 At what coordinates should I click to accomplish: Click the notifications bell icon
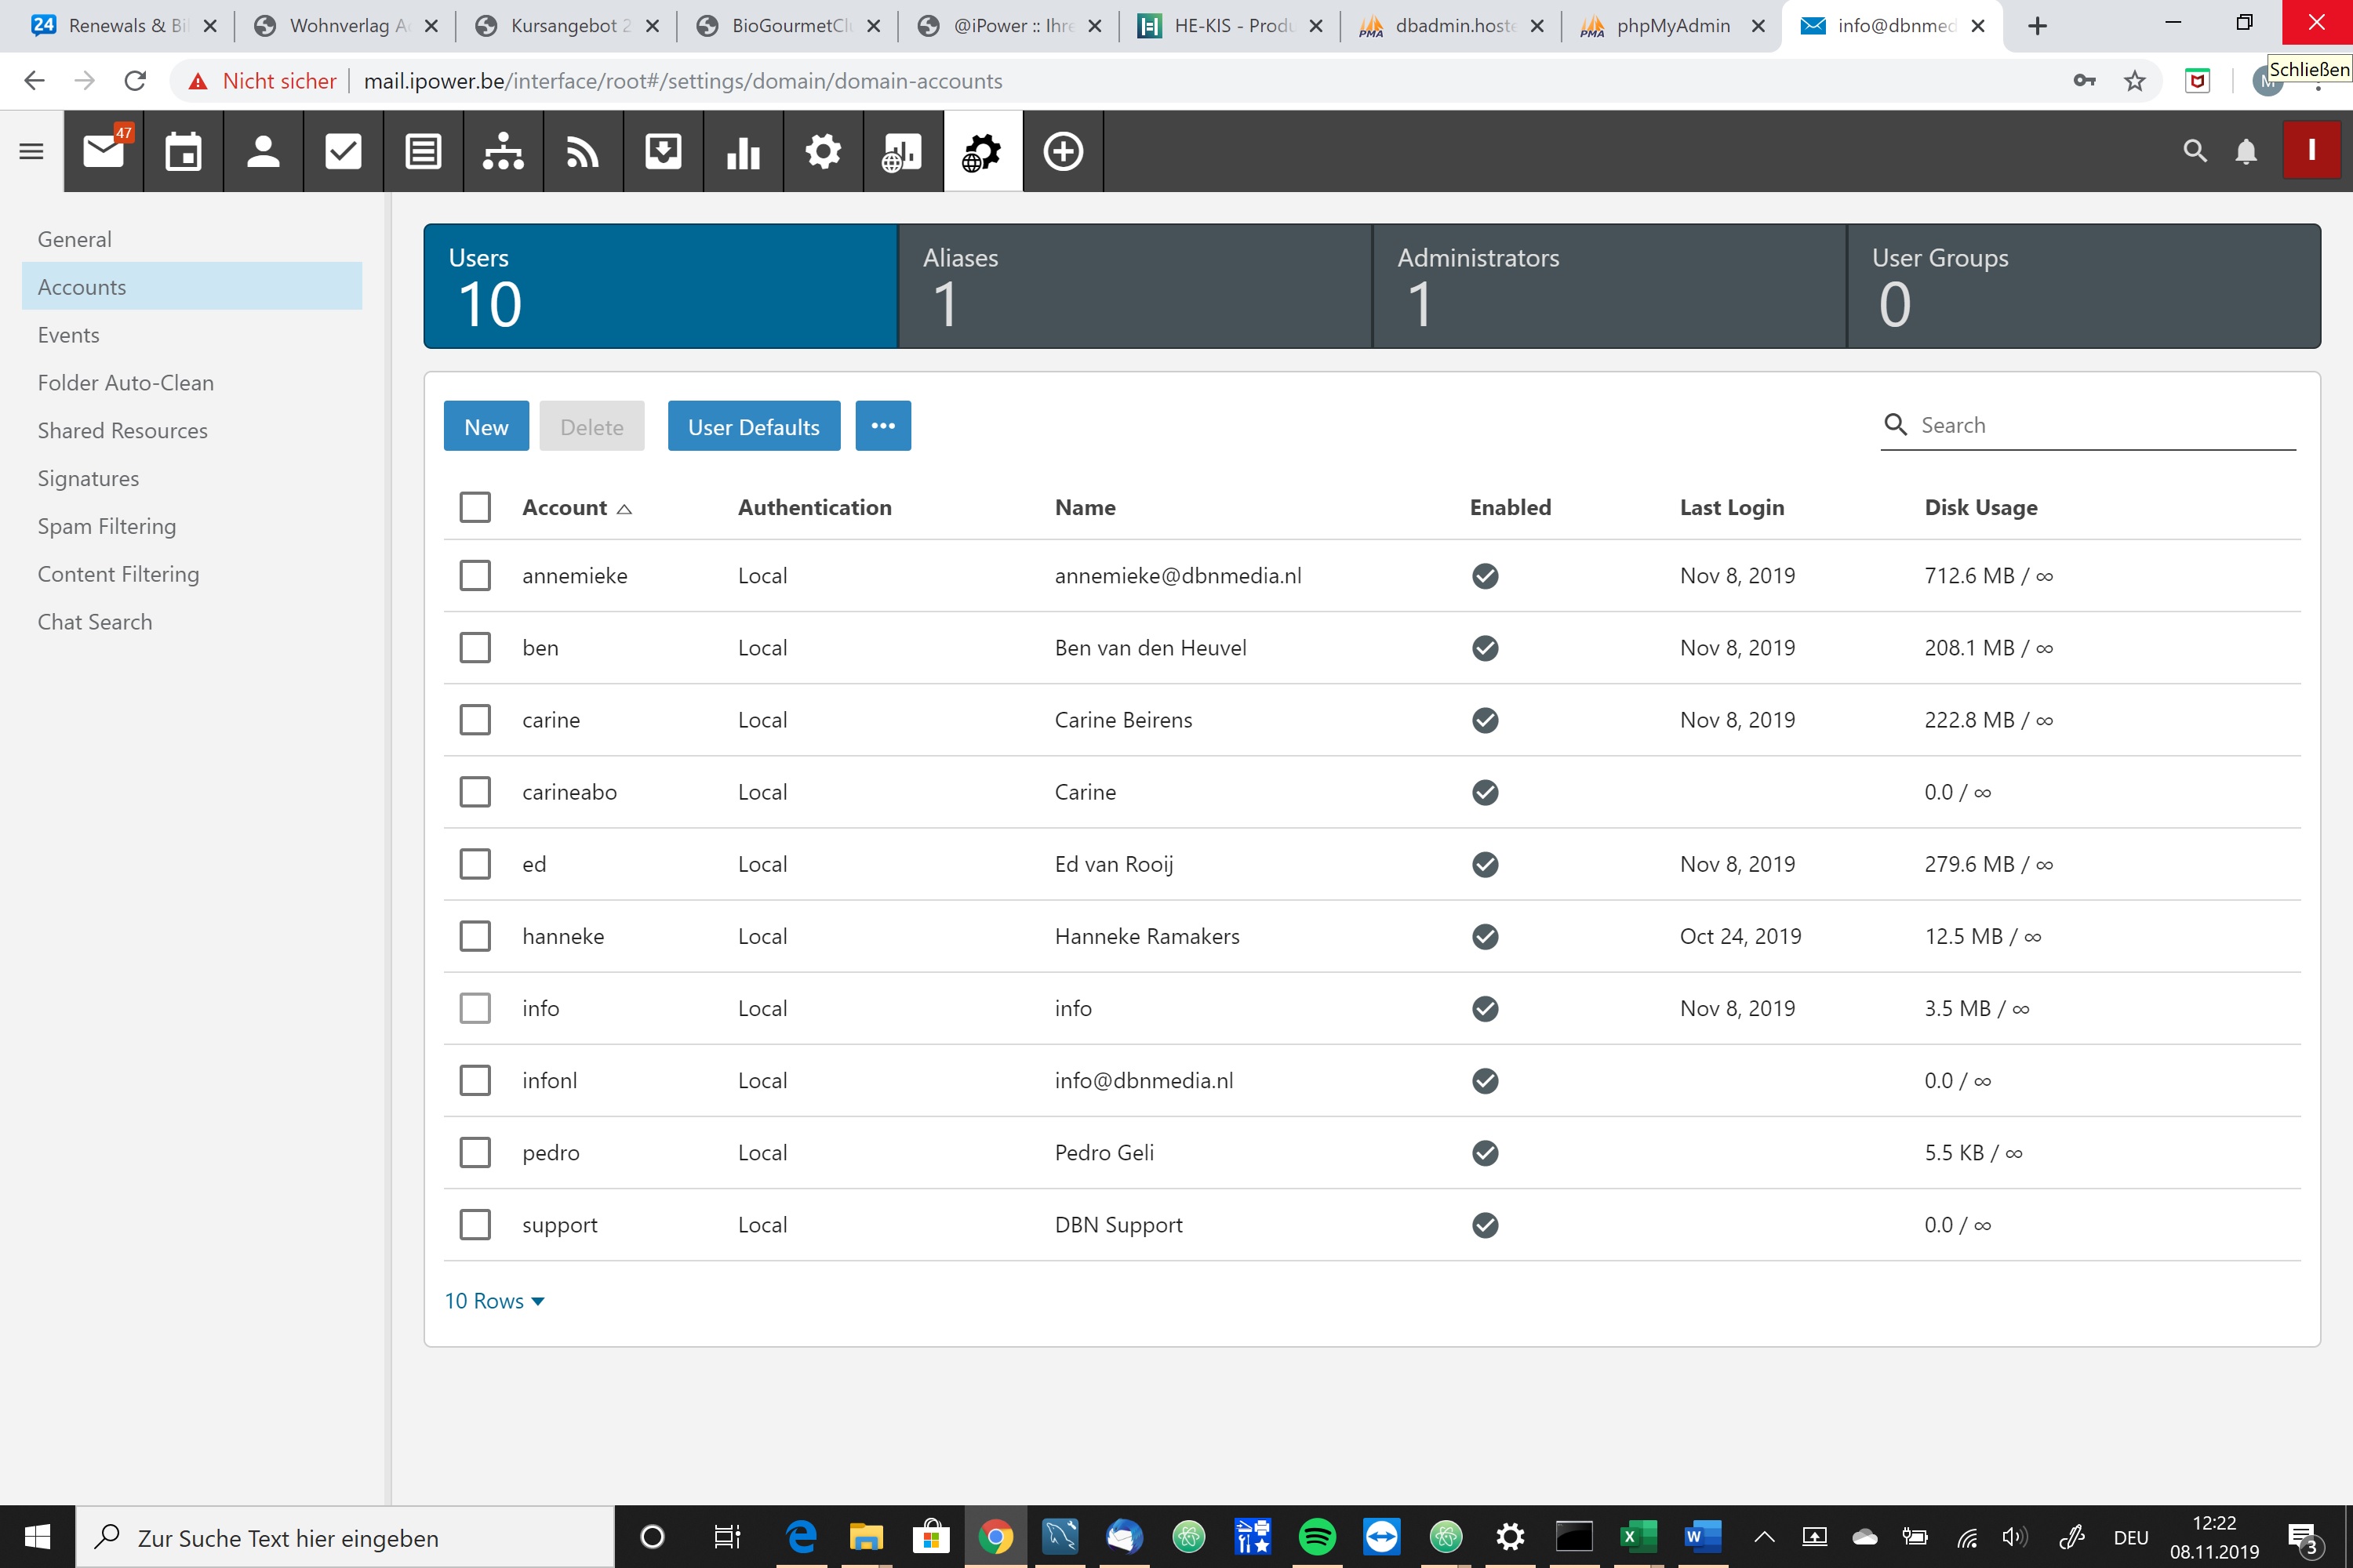[2245, 152]
